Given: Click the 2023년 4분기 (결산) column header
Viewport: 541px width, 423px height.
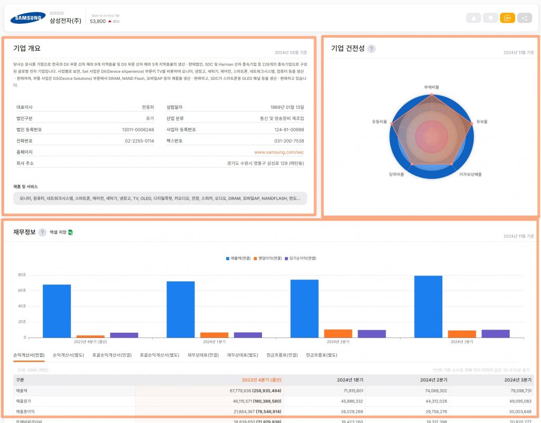Looking at the screenshot, I should (262, 380).
